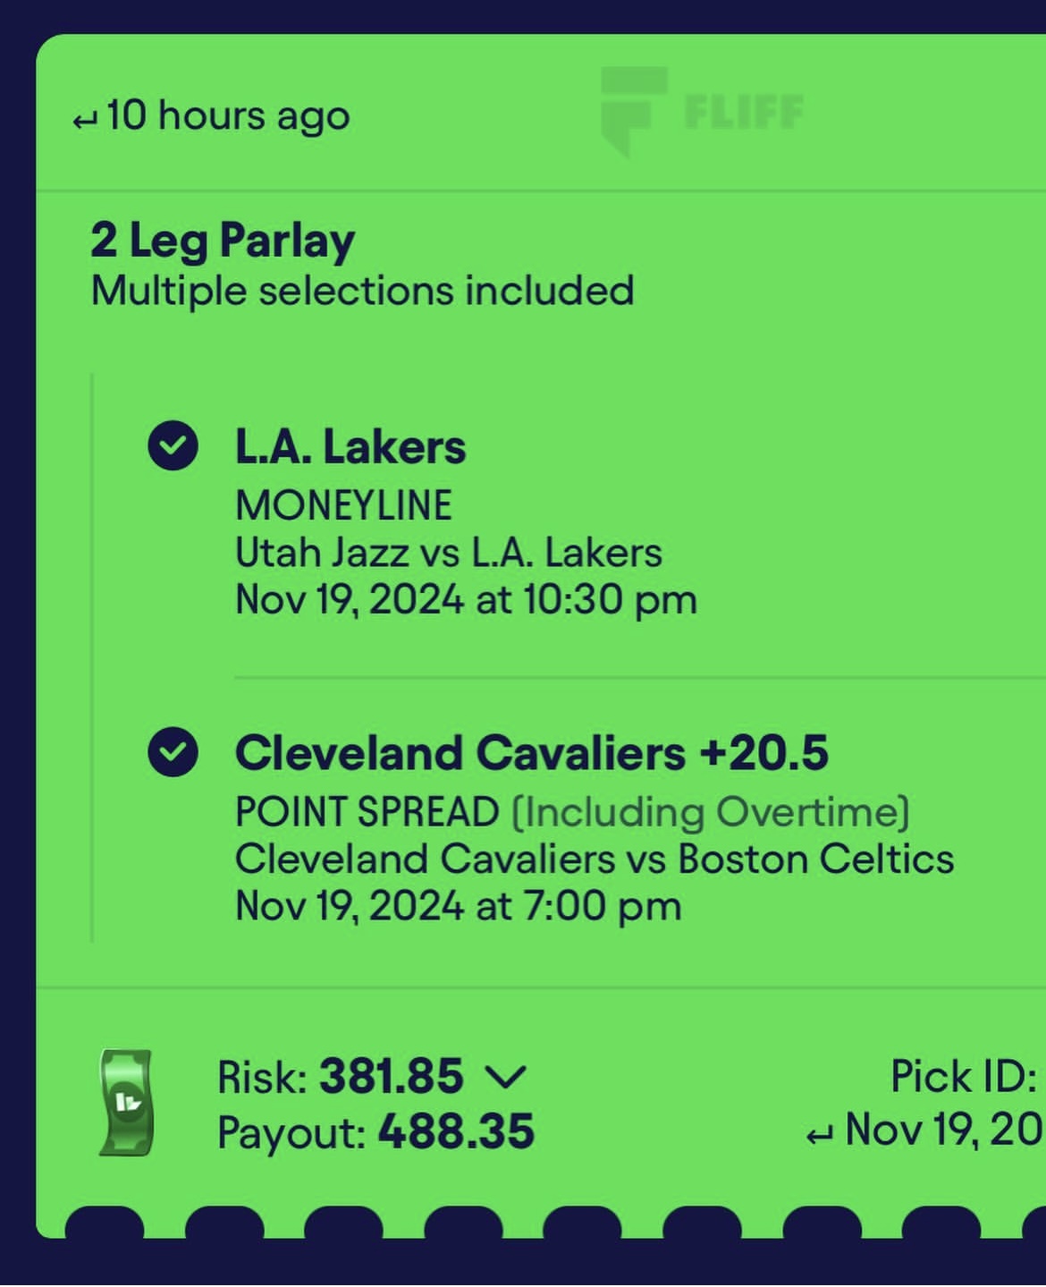Image resolution: width=1046 pixels, height=1287 pixels.
Task: Open 'Cleveland Cavaliers vs Boston Celtics' matchup
Action: (594, 859)
